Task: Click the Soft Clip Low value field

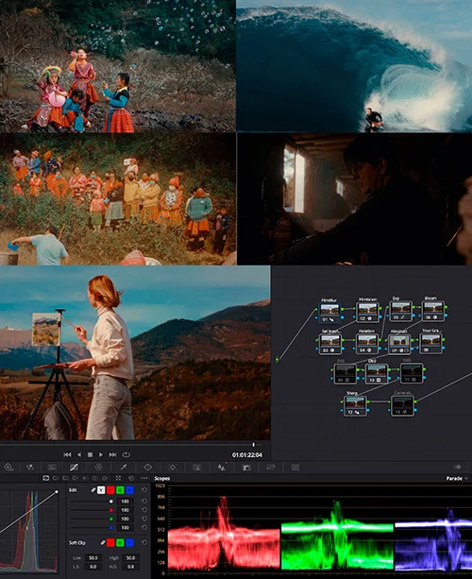Action: [93, 557]
